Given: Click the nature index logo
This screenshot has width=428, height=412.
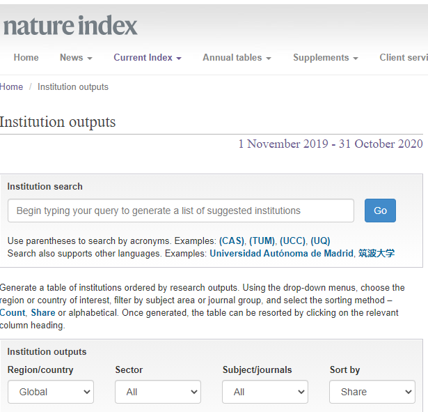Looking at the screenshot, I should click(70, 26).
